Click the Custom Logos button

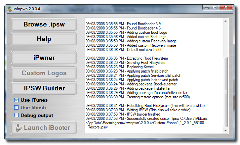pos(44,73)
